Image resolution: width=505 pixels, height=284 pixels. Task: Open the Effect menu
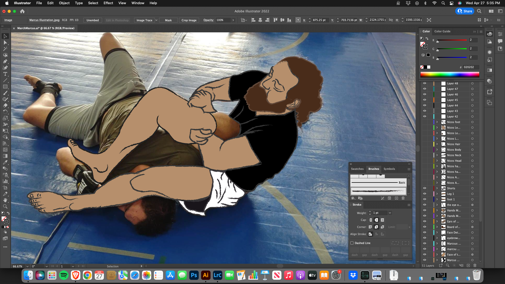click(108, 3)
